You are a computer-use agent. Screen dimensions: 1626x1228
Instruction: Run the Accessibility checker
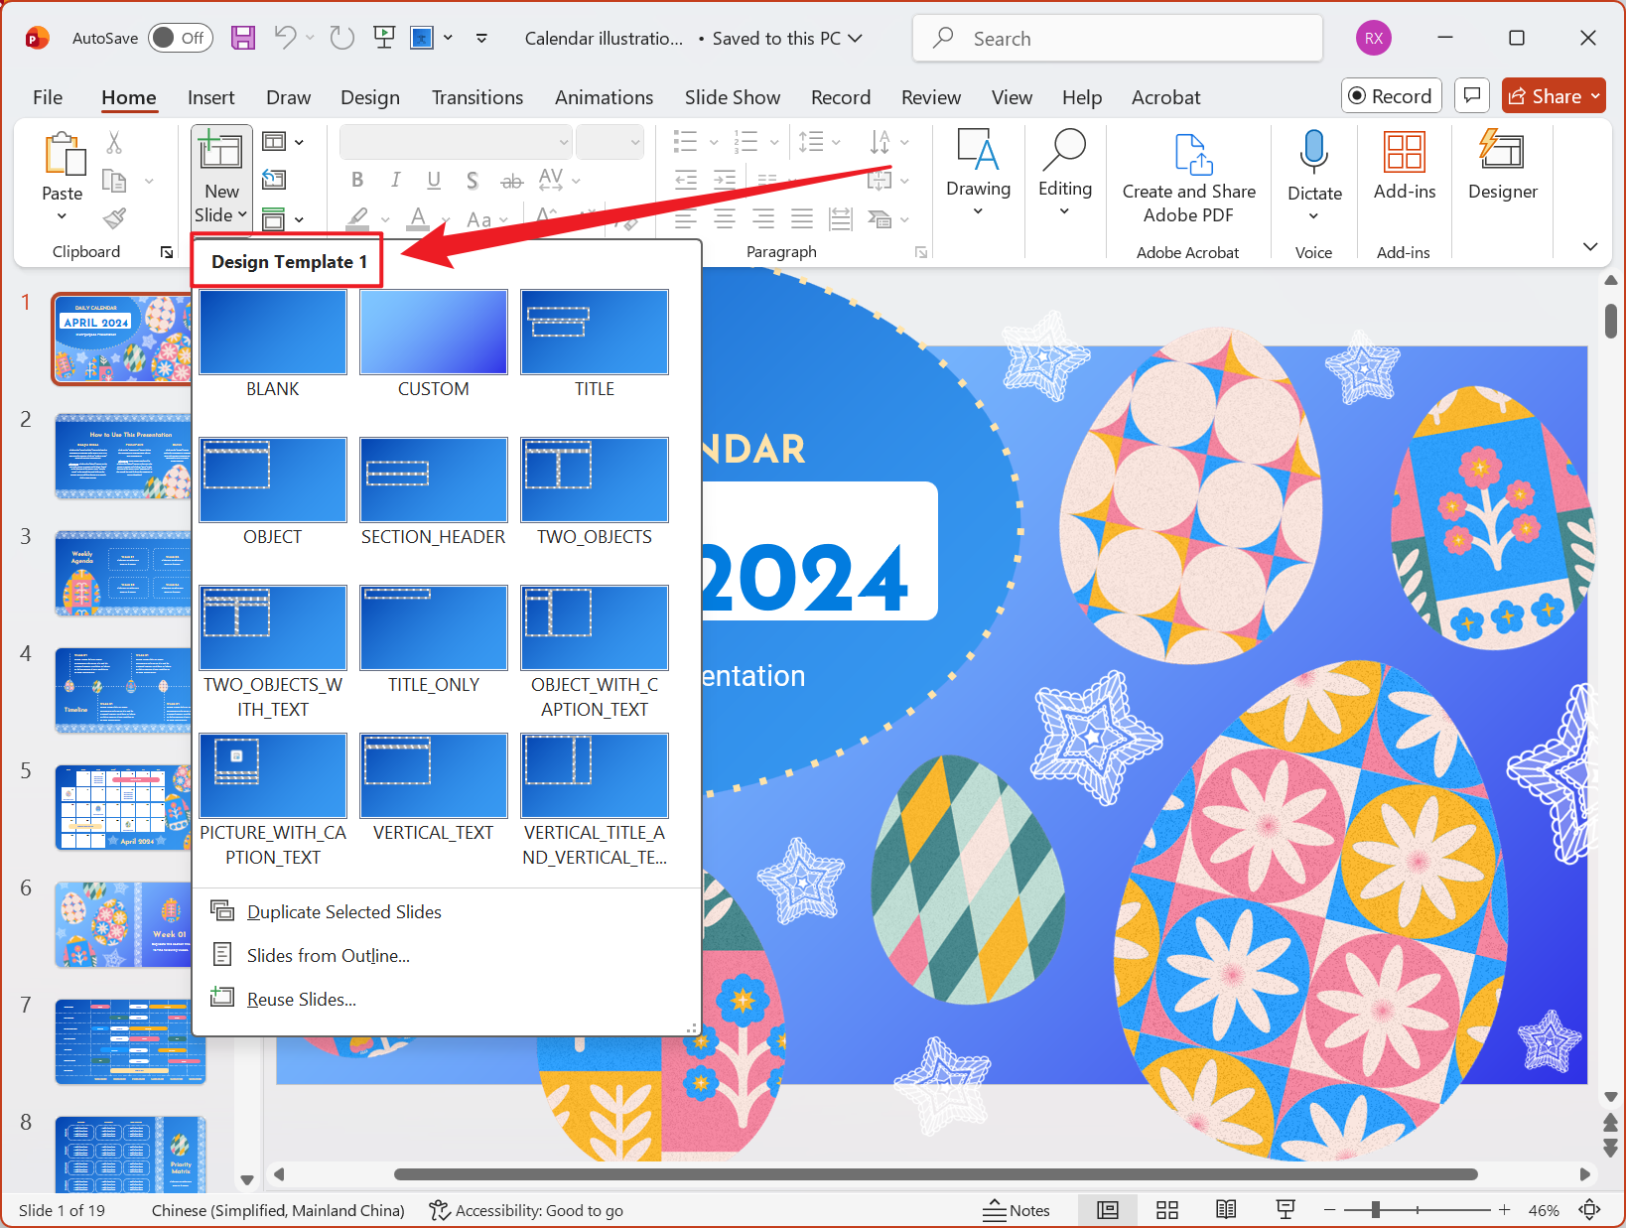click(x=526, y=1210)
